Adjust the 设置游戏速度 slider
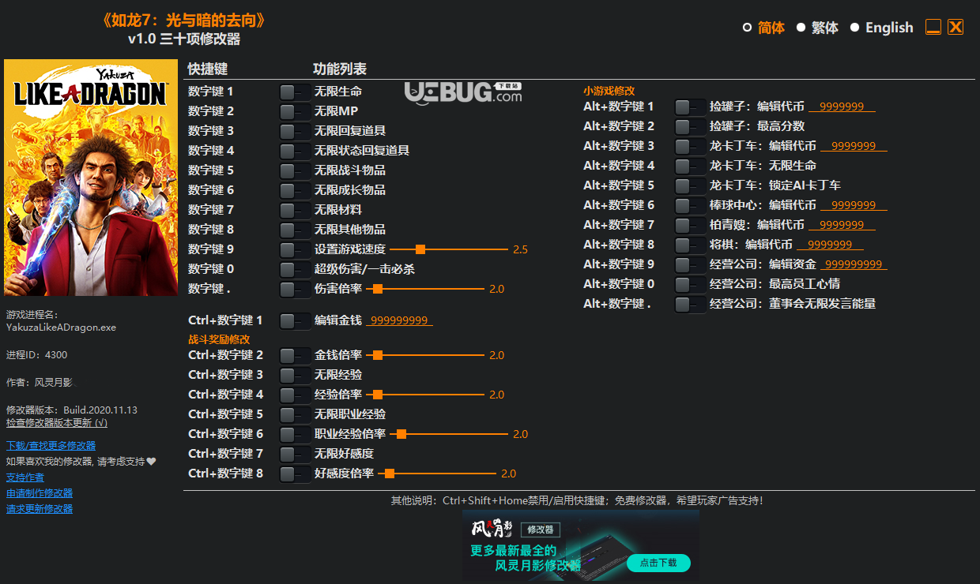The height and width of the screenshot is (584, 980). coord(448,249)
